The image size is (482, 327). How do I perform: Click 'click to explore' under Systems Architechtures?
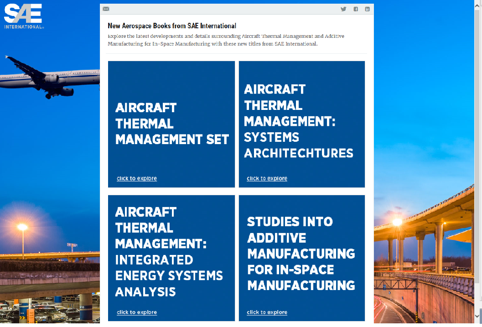[267, 179]
